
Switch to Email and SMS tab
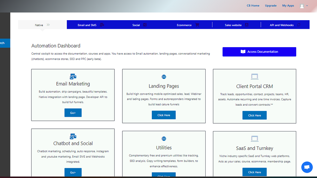tap(91, 25)
